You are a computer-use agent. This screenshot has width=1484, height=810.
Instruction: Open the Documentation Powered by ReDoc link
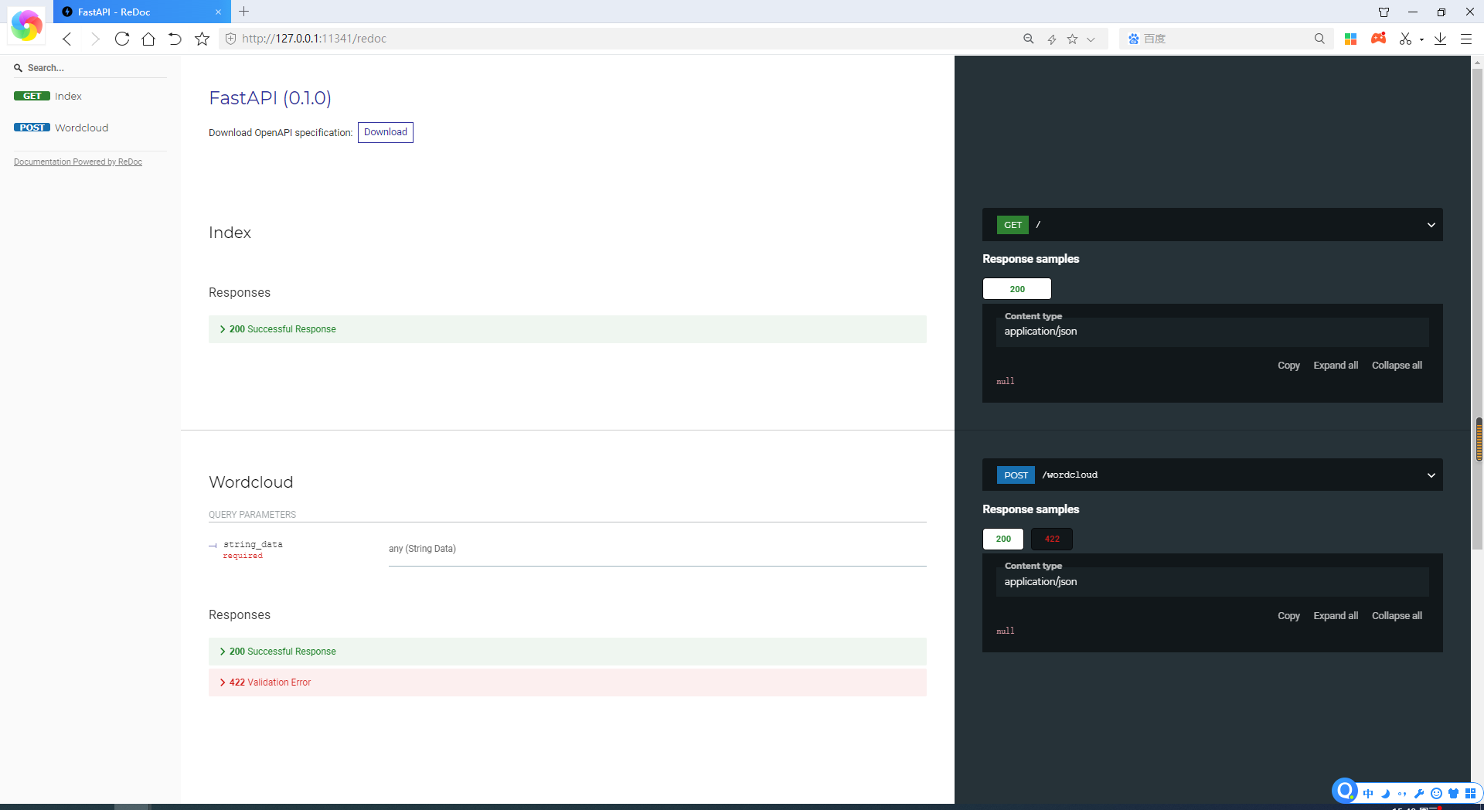(x=77, y=162)
